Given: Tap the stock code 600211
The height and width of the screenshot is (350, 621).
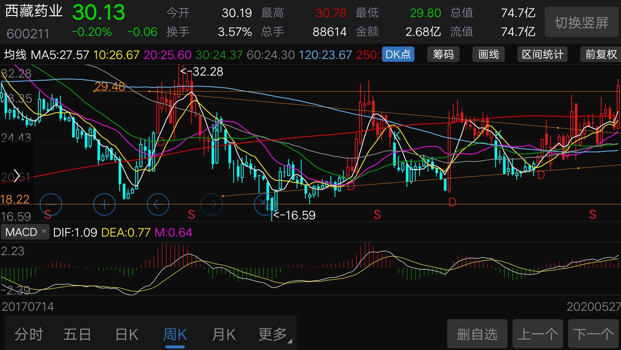Looking at the screenshot, I should (28, 34).
